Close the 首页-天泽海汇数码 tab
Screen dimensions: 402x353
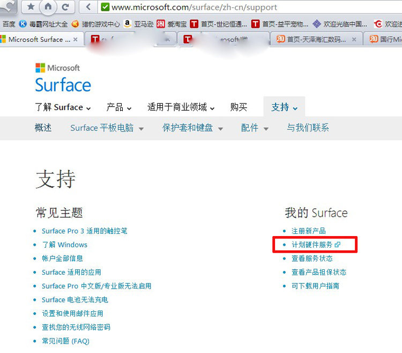click(x=354, y=39)
